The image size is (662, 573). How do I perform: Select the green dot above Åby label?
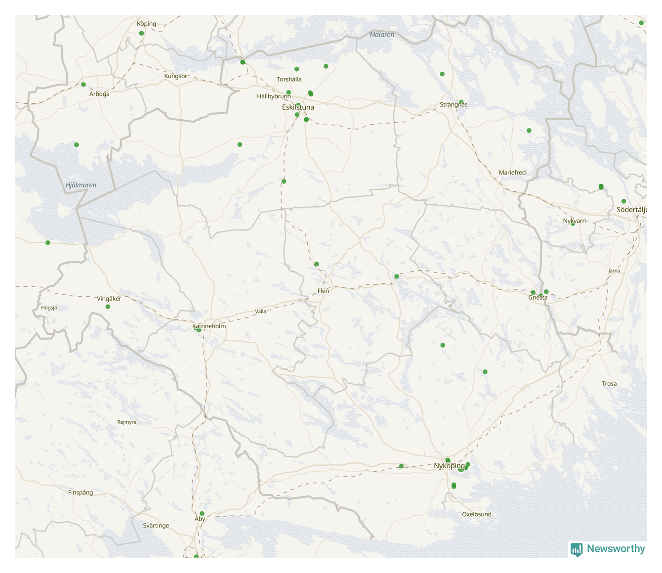[202, 514]
